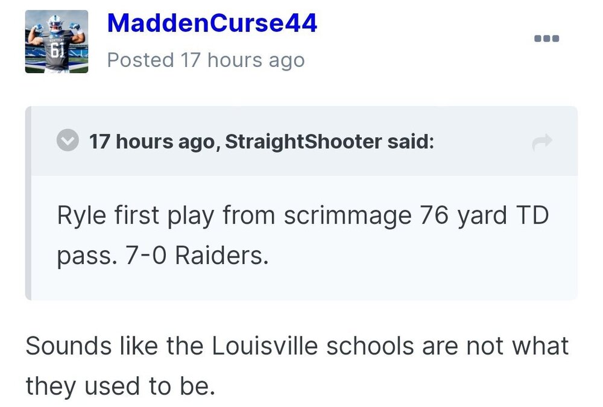Click the gray left border of the quote block
Image resolution: width=603 pixels, height=407 pixels.
tap(28, 203)
